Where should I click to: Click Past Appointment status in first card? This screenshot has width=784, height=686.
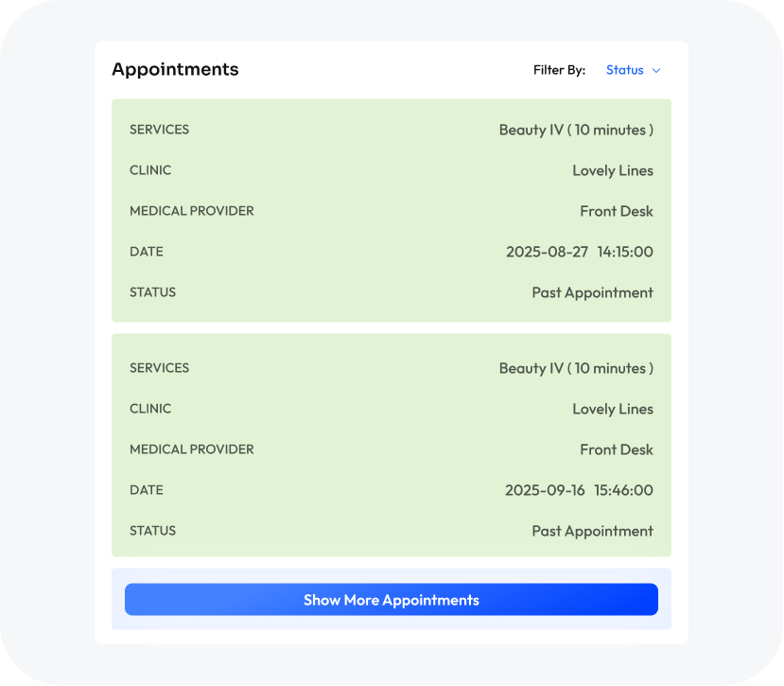592,292
